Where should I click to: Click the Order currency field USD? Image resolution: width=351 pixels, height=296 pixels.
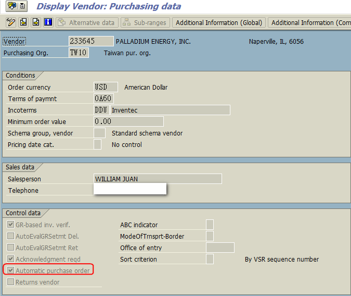coord(106,87)
